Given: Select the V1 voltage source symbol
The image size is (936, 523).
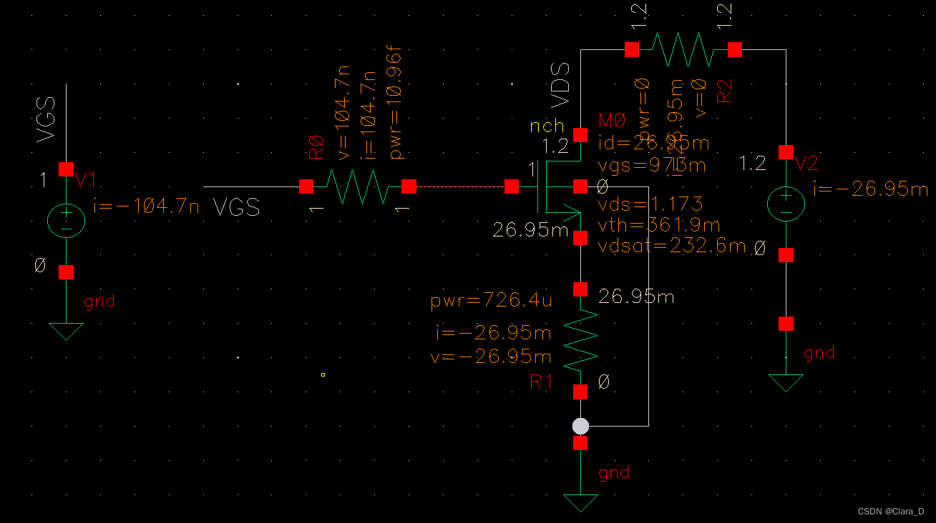Looking at the screenshot, I should coord(66,221).
